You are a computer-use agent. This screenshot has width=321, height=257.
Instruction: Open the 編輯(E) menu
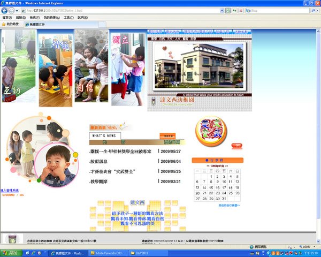coord(21,18)
